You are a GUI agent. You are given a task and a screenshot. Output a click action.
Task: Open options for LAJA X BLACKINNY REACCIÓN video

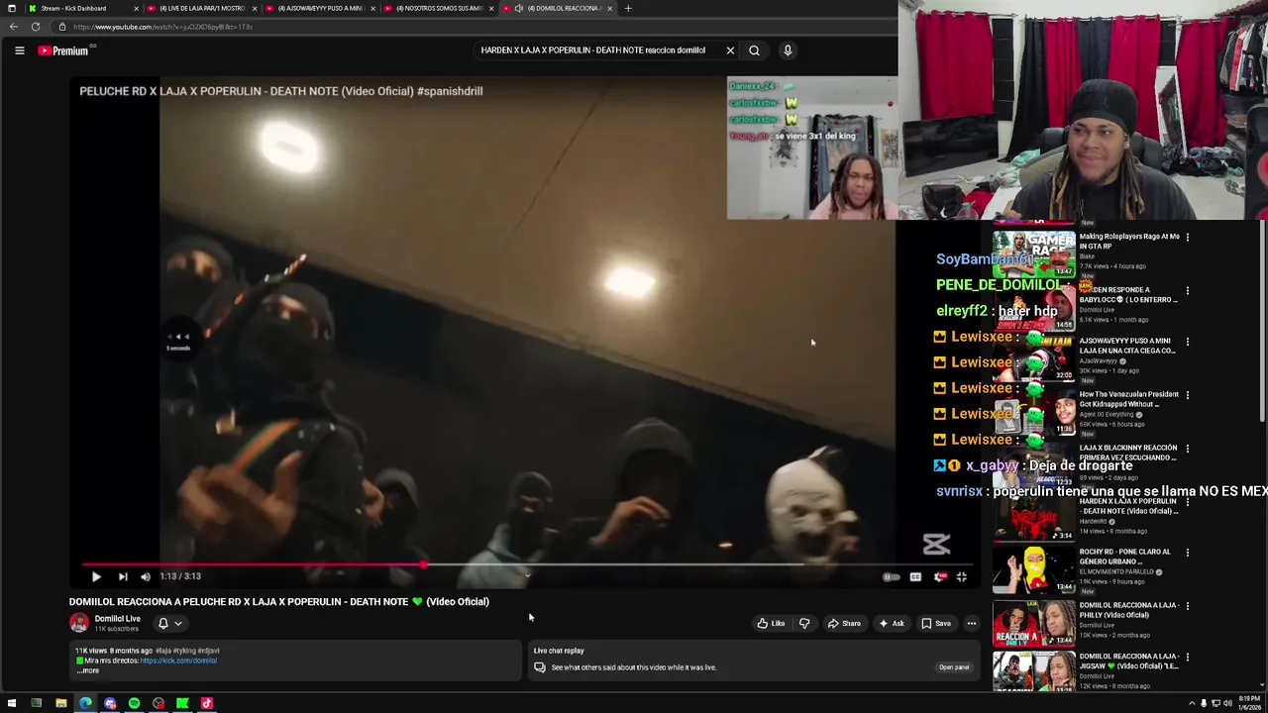1187,449
